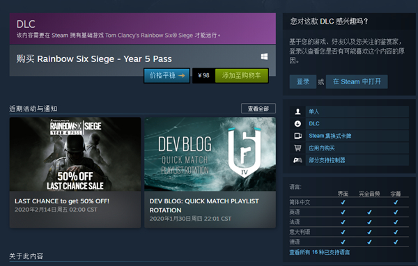
Task: Click the 近期活动与通知 section heading
Action: point(33,109)
